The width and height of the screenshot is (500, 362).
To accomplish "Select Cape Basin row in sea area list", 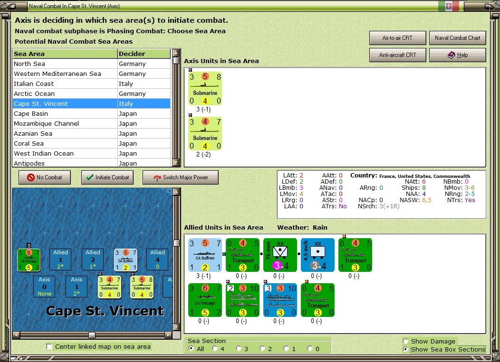I will point(92,114).
